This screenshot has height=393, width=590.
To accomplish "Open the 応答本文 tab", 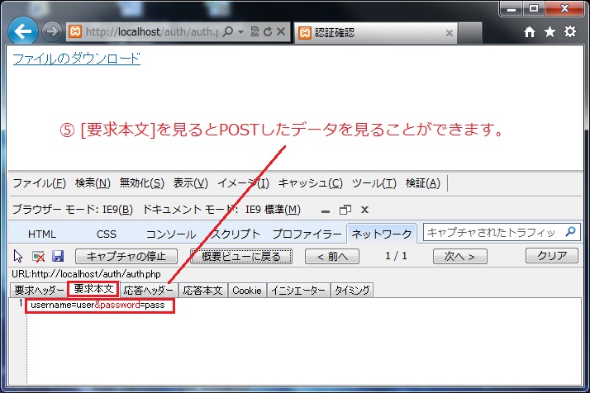I will point(202,291).
